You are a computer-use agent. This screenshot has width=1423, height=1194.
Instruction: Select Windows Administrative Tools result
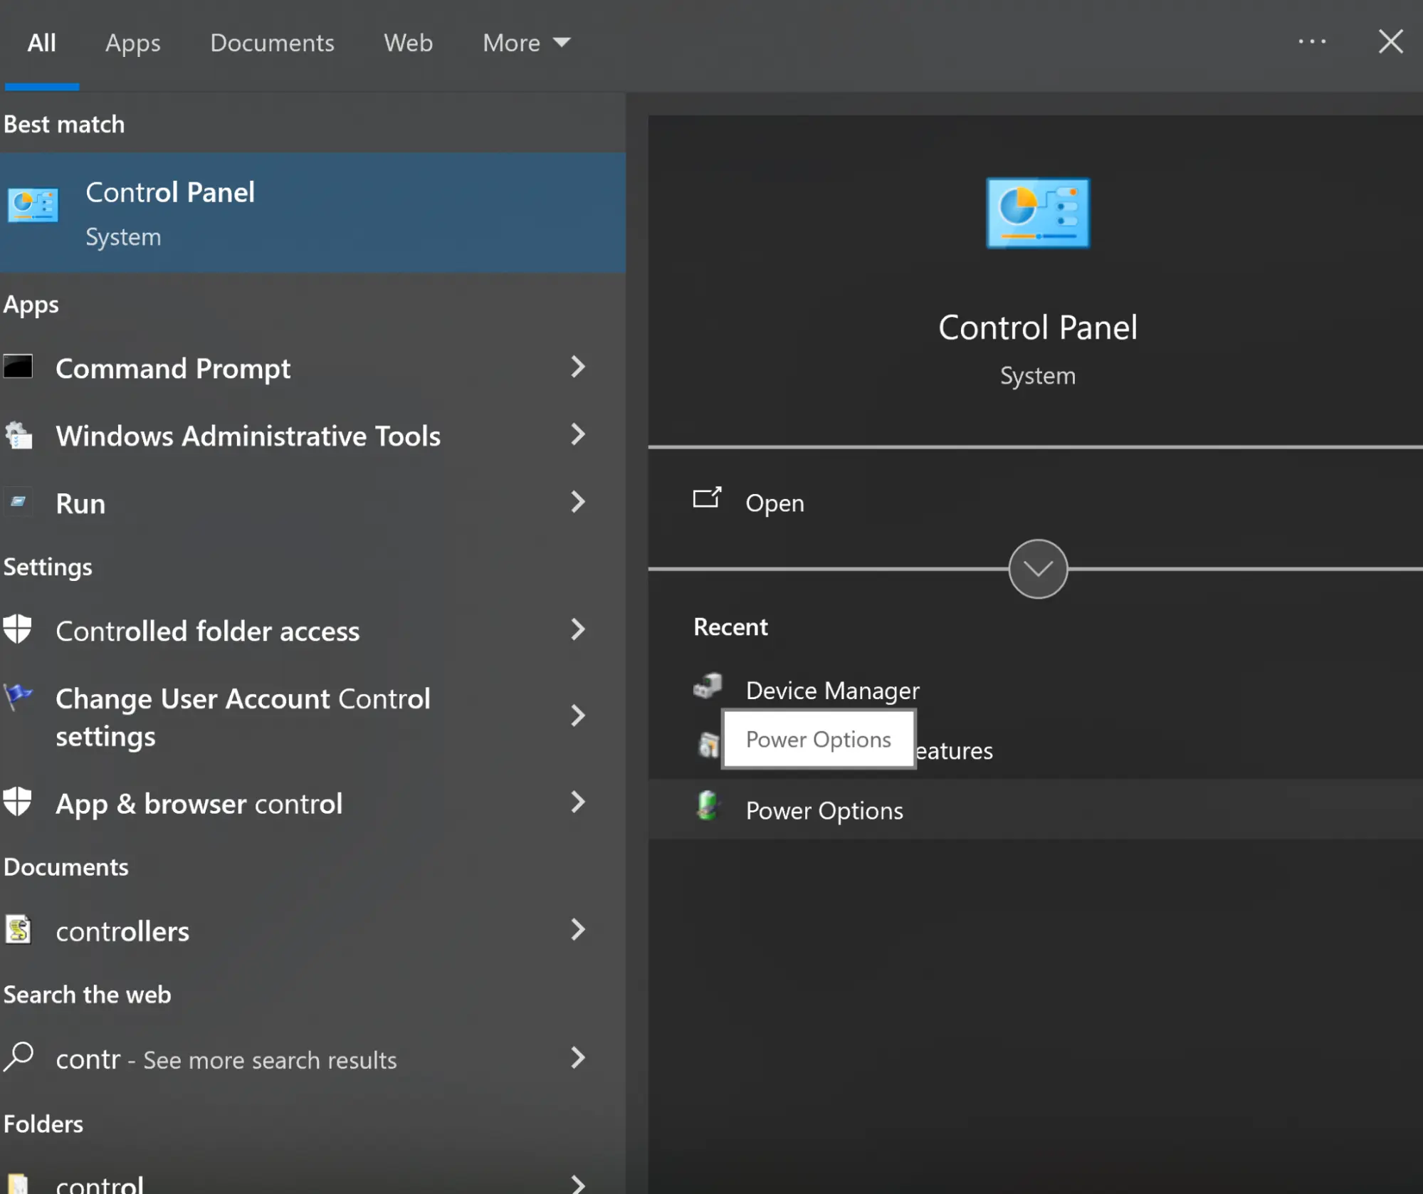[313, 435]
